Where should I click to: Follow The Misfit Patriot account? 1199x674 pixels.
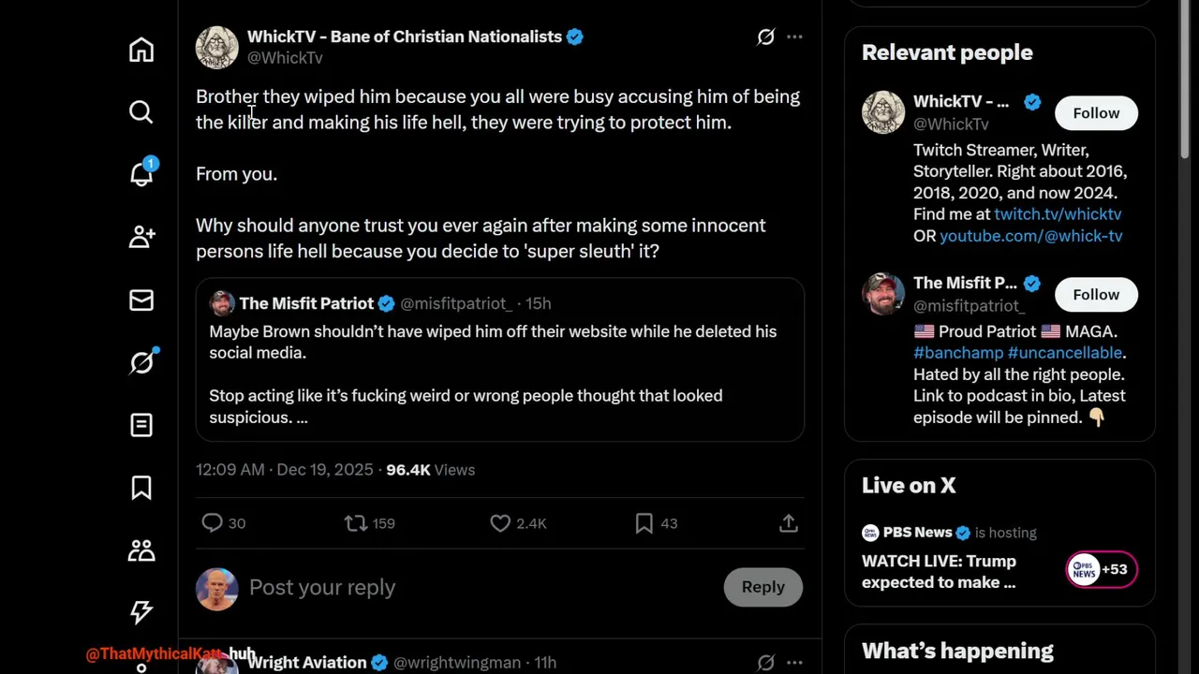tap(1096, 295)
